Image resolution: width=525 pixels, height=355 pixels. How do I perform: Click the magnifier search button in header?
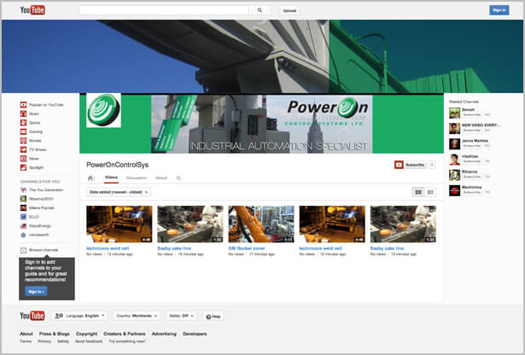coord(260,10)
